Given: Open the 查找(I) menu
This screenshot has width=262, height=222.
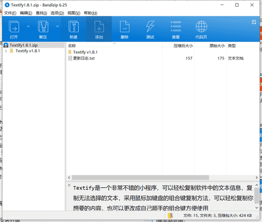Looking at the screenshot, I should click(41, 13).
